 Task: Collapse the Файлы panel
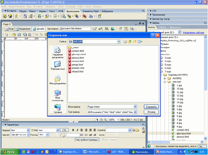click(x=151, y=23)
